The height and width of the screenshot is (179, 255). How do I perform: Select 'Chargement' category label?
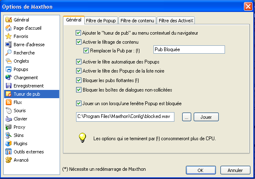25,78
